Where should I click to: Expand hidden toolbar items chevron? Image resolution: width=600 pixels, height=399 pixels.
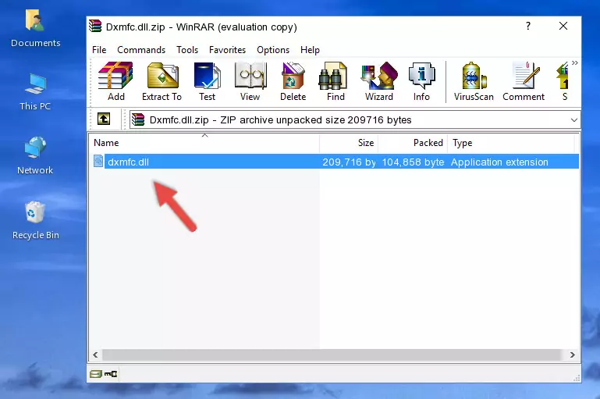(x=575, y=62)
